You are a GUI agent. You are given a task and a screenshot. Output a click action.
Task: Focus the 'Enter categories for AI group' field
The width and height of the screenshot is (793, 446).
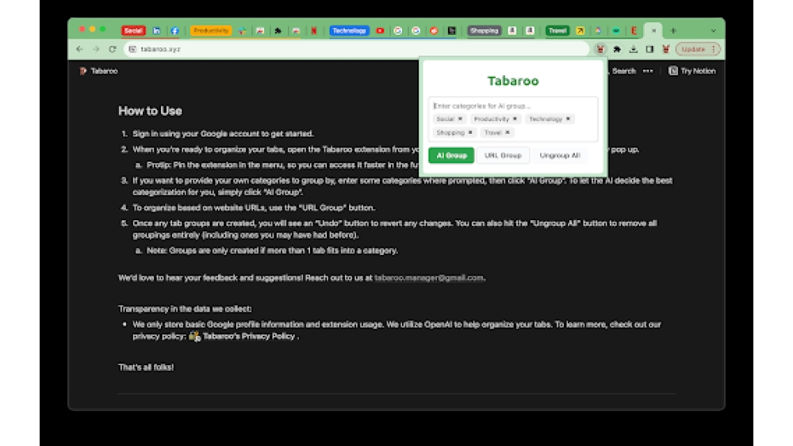[513, 106]
